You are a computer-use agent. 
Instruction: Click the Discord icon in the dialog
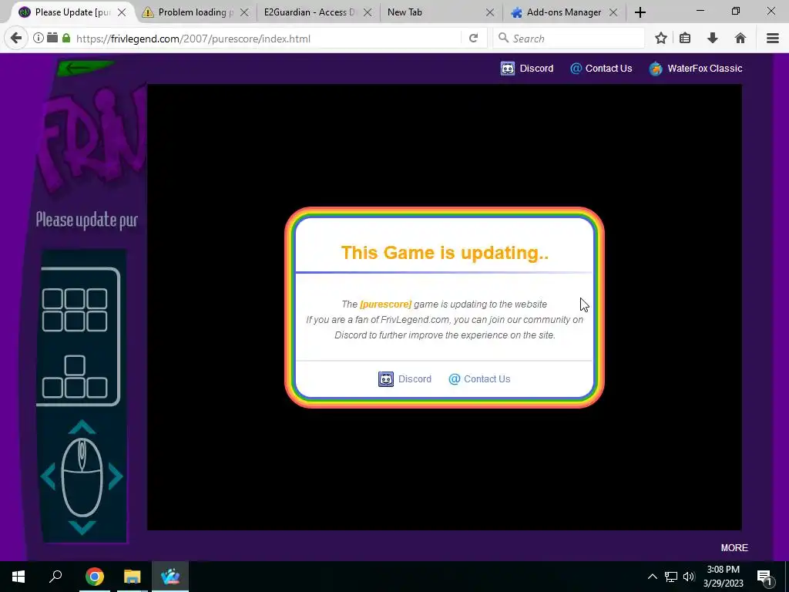tap(386, 379)
